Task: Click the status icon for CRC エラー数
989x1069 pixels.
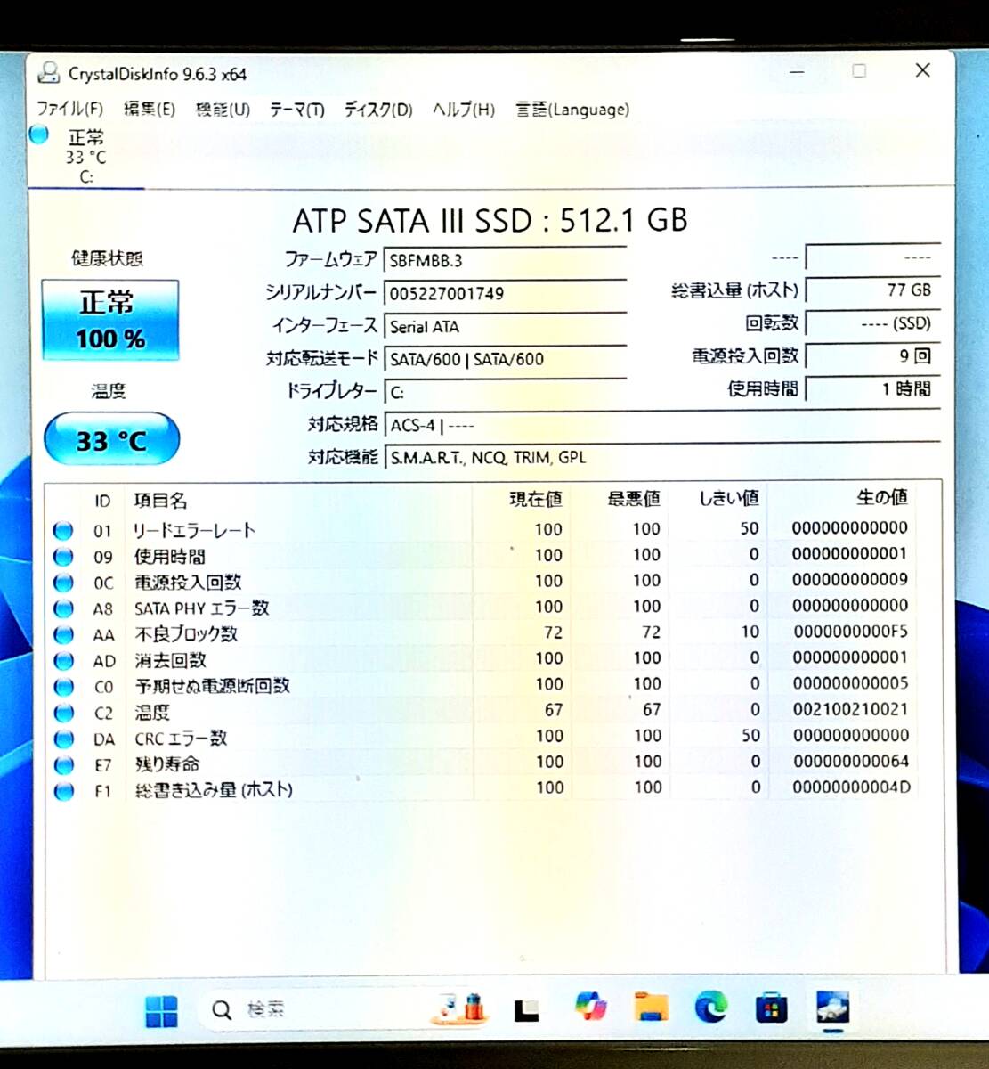Action: [63, 739]
